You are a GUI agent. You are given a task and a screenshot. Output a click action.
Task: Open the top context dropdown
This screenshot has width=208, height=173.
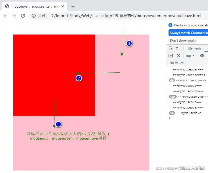[190, 56]
